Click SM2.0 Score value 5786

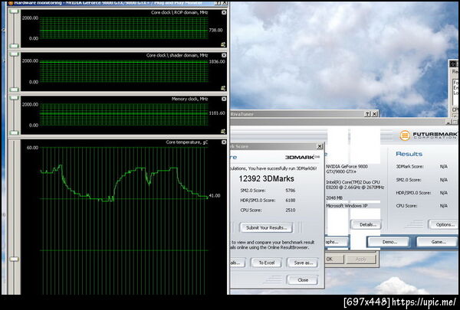[290, 191]
